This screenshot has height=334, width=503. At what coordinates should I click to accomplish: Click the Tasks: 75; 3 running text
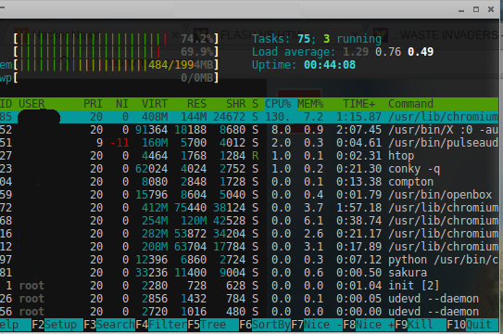pos(317,39)
